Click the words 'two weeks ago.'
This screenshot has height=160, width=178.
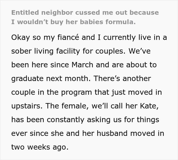[40, 147]
